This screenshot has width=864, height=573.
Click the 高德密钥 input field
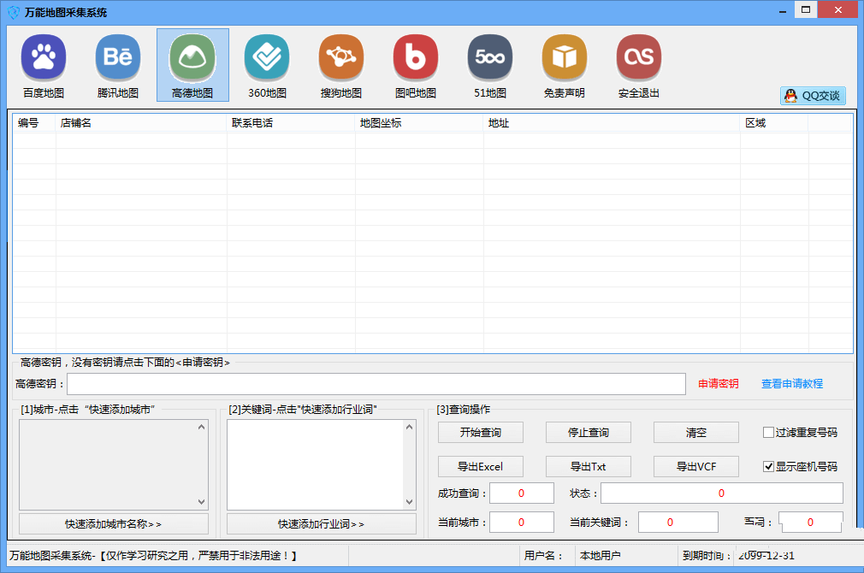click(x=376, y=384)
